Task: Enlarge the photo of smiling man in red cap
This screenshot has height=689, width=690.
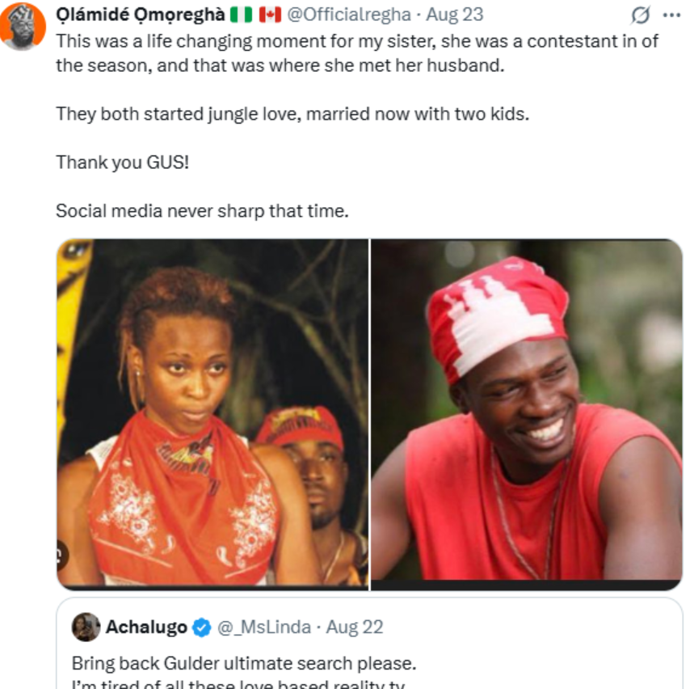Action: [527, 412]
